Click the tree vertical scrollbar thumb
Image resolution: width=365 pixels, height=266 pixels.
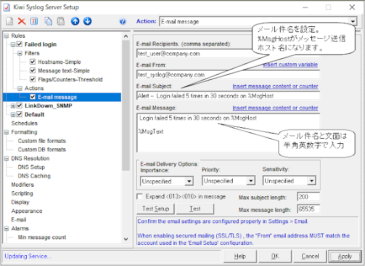126,106
